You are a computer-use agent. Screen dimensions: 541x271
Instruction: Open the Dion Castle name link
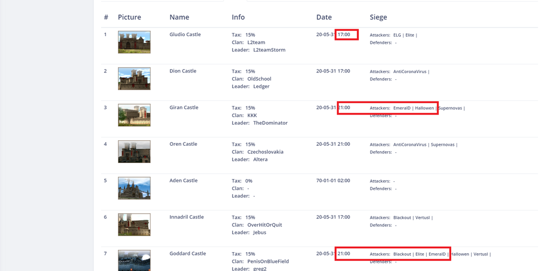(x=183, y=71)
